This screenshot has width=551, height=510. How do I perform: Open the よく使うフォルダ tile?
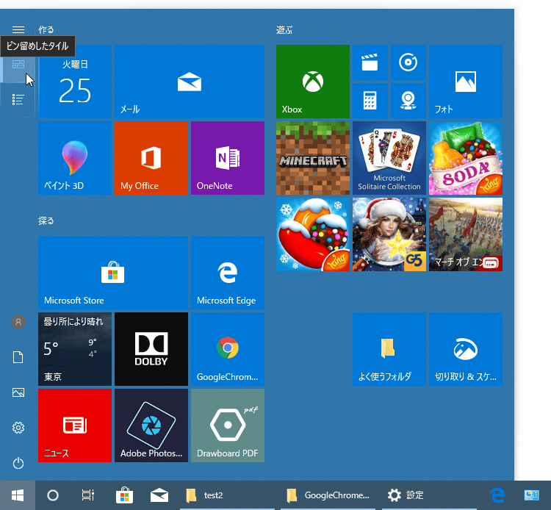tap(389, 349)
